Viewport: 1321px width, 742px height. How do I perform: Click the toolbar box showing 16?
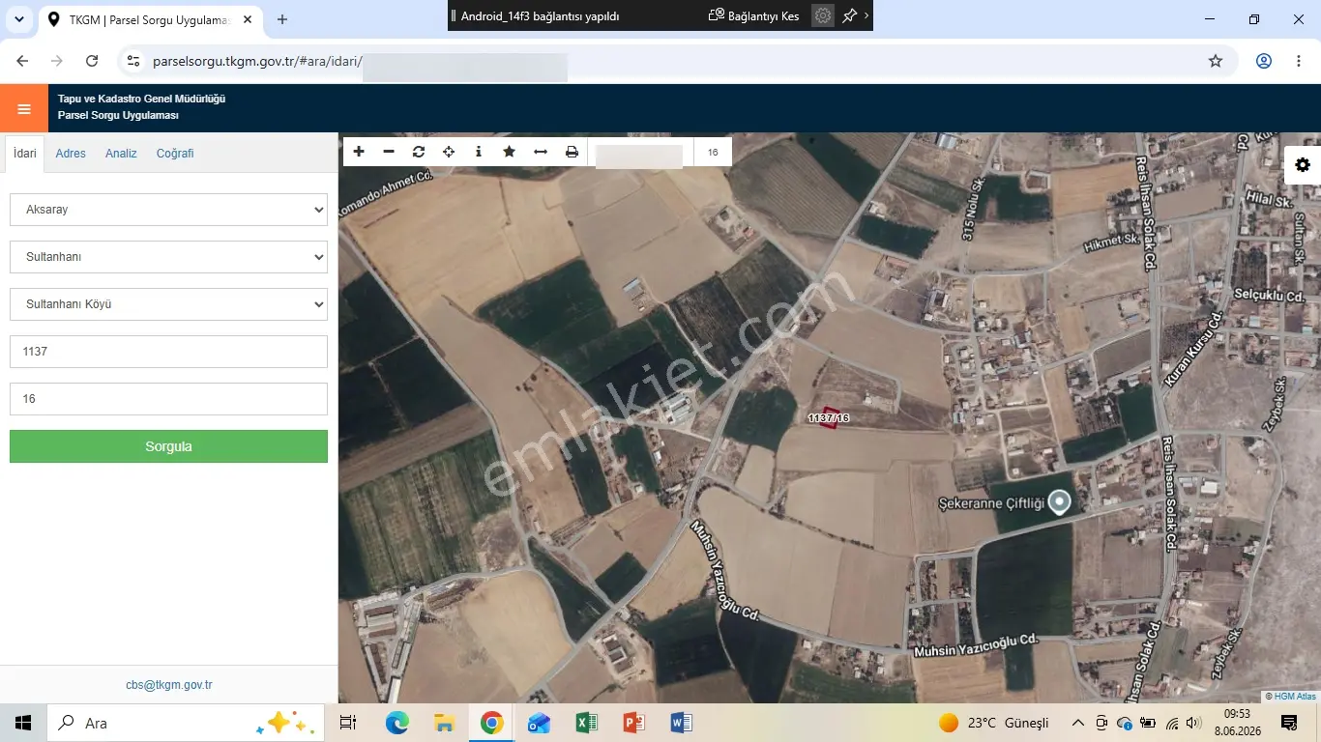coord(713,153)
